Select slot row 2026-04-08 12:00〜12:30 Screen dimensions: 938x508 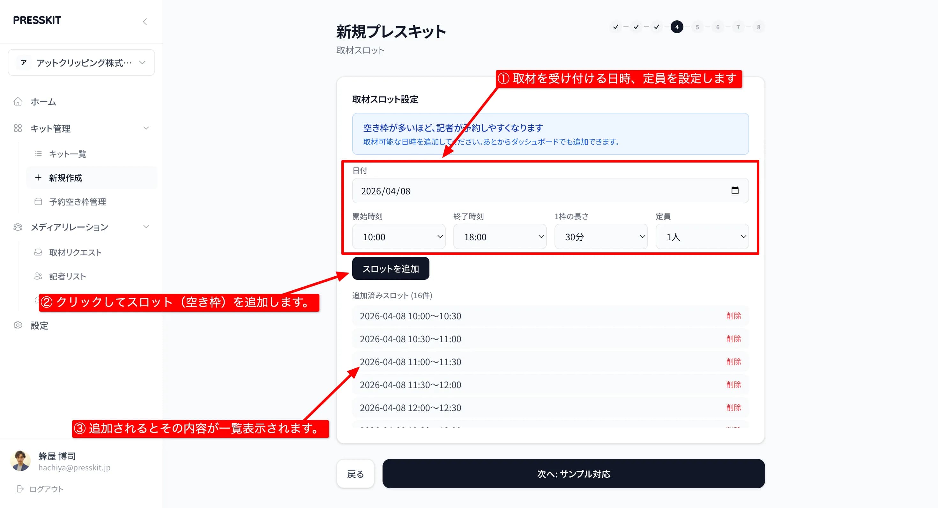pyautogui.click(x=550, y=407)
